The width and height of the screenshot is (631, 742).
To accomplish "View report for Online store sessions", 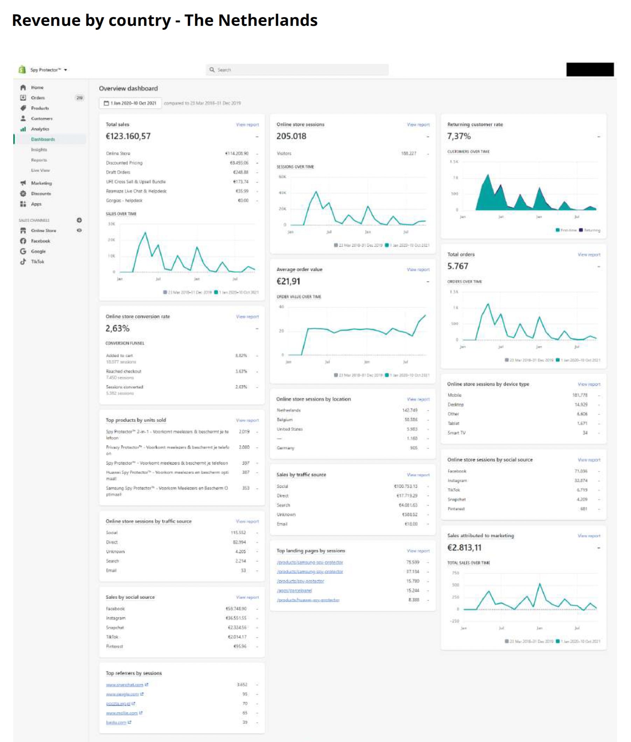I will tap(418, 125).
